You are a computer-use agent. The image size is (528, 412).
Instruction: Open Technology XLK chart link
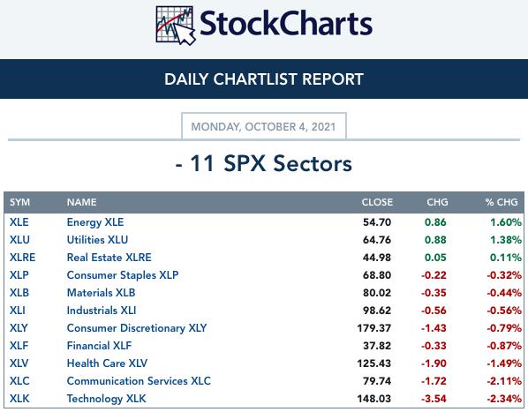(x=107, y=399)
